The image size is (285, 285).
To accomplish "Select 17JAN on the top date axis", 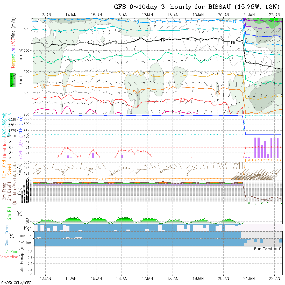I will pos(147,15).
